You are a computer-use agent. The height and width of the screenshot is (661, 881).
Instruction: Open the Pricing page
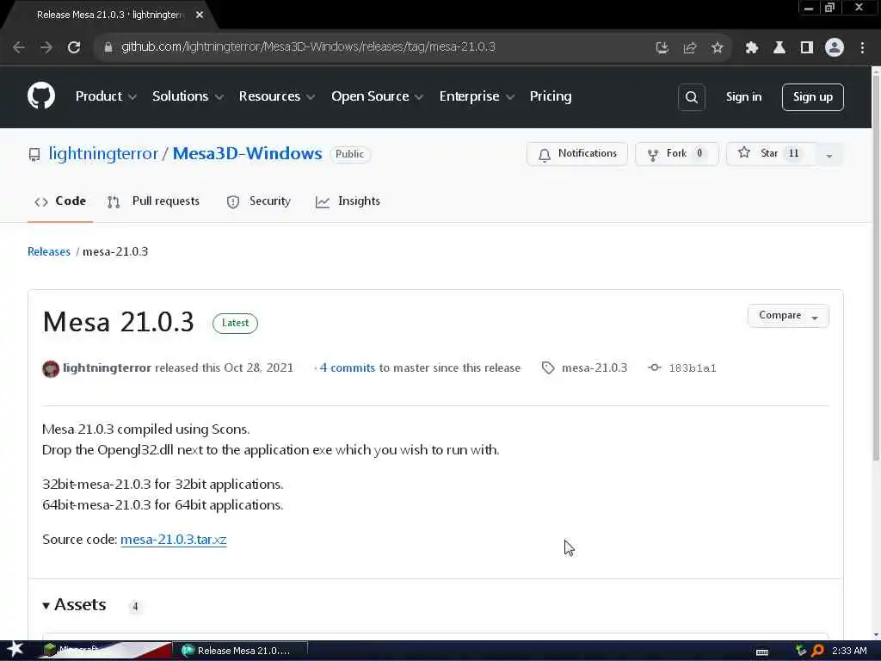[550, 96]
